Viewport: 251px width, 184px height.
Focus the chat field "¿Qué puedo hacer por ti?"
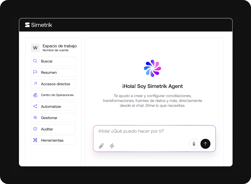tap(154, 139)
